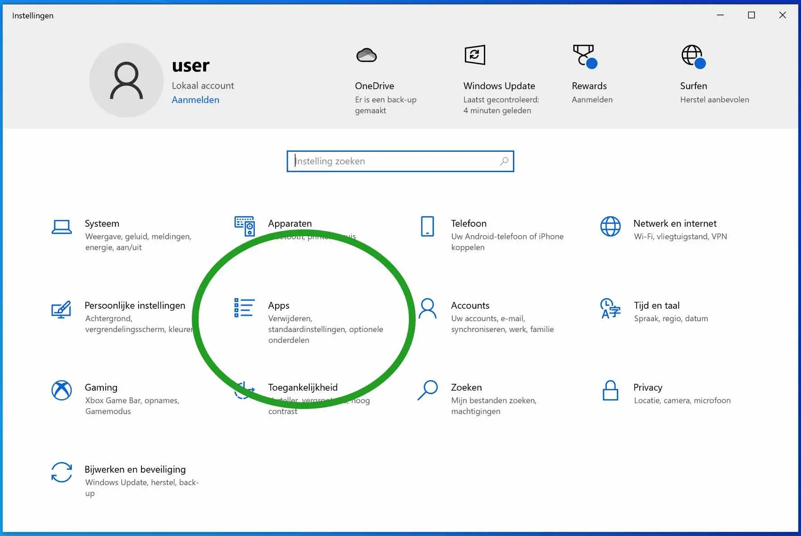
Task: Click the Rewards label
Action: [x=589, y=86]
